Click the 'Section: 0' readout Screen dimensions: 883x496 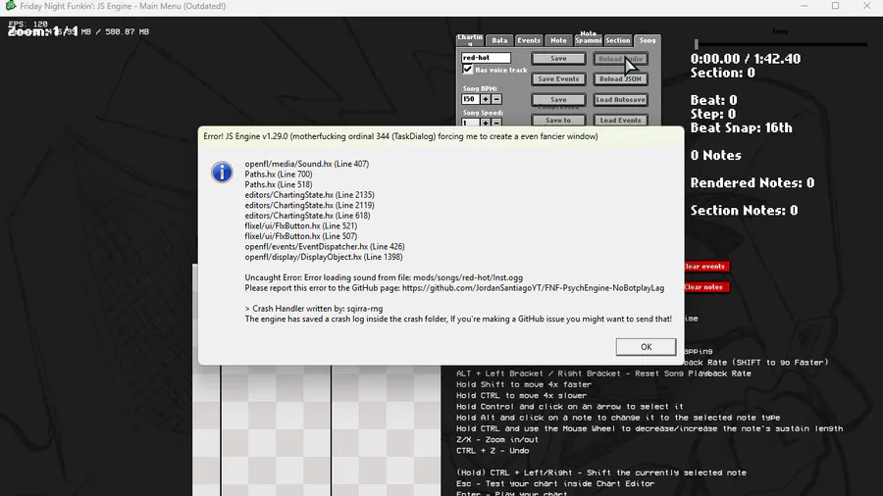coord(722,73)
